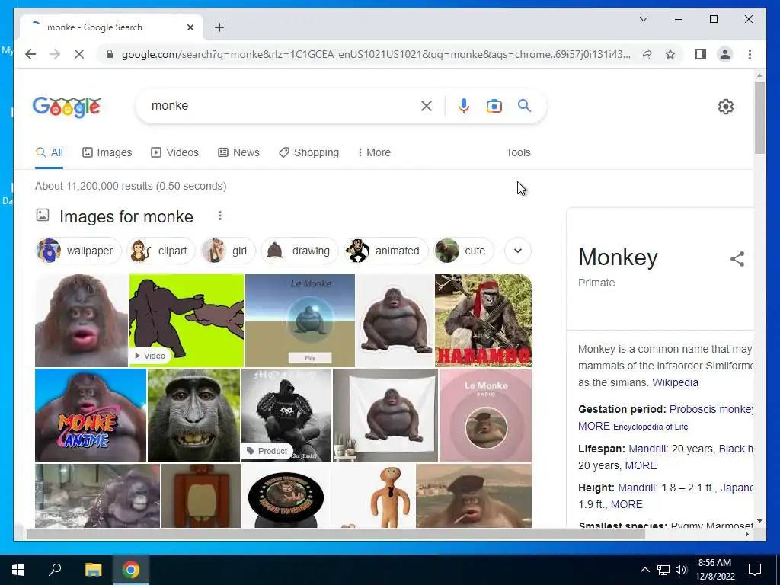The width and height of the screenshot is (780, 585).
Task: Click the voice search microphone icon
Action: (x=464, y=105)
